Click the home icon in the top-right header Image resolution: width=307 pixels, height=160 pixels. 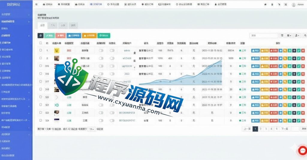click(265, 4)
